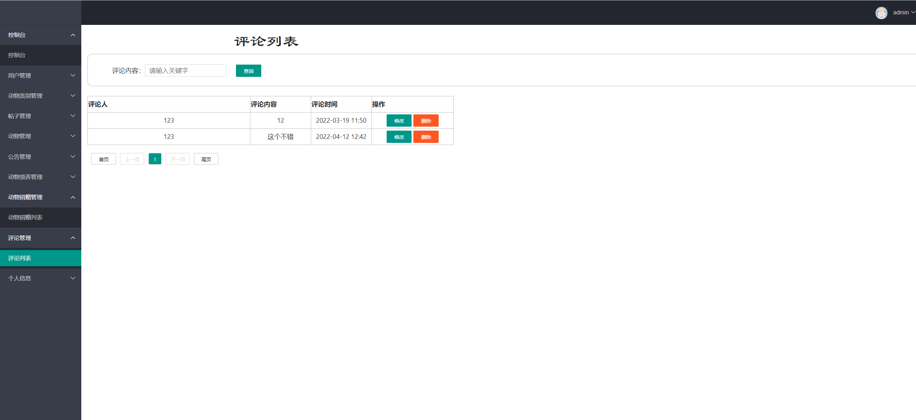
Task: Click the 查询 search button
Action: pyautogui.click(x=248, y=71)
